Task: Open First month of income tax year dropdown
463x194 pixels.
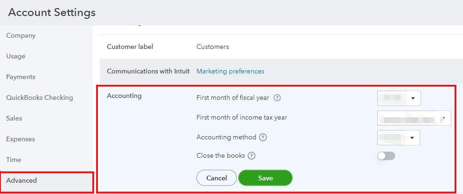Action: point(414,118)
